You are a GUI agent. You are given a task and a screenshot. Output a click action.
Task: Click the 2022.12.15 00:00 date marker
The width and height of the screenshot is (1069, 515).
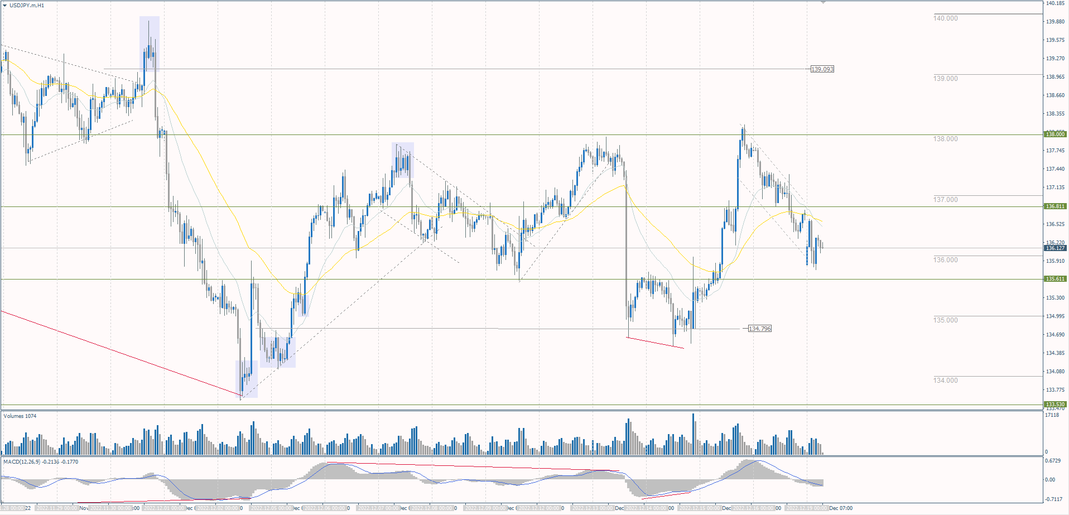[x=700, y=508]
